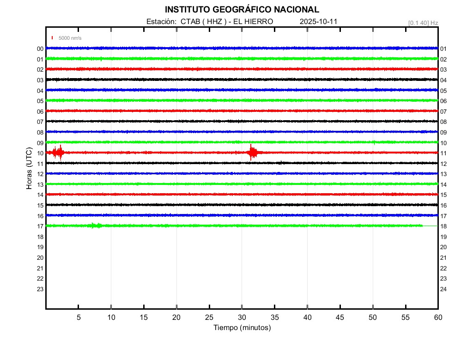Click the left hour label 23
This screenshot has height=355, width=473.
(x=40, y=289)
